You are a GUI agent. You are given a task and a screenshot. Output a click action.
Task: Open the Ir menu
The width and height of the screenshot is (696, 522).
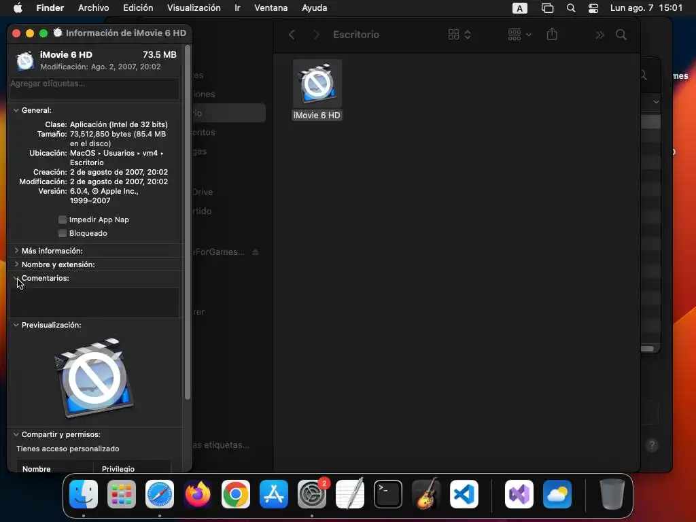pyautogui.click(x=237, y=8)
